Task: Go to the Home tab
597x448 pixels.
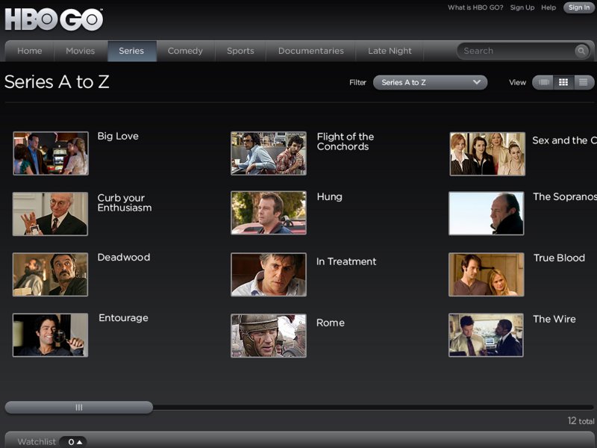Action: [30, 51]
